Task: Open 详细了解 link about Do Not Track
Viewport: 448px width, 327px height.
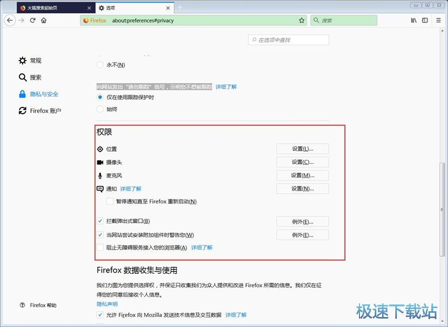Action: (226, 87)
